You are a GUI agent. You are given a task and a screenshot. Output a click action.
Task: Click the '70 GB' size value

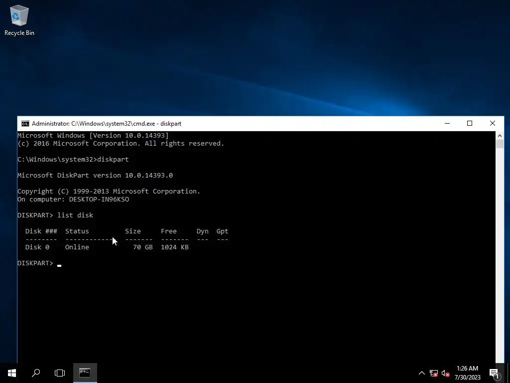click(143, 247)
